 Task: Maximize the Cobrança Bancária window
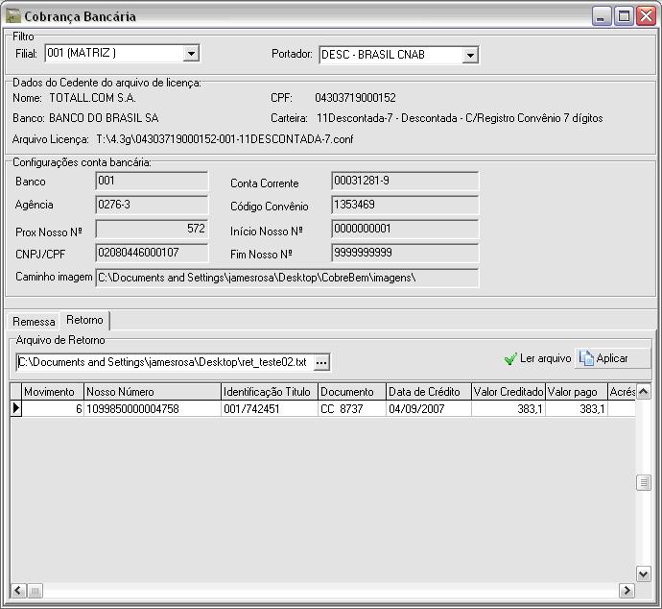(624, 16)
